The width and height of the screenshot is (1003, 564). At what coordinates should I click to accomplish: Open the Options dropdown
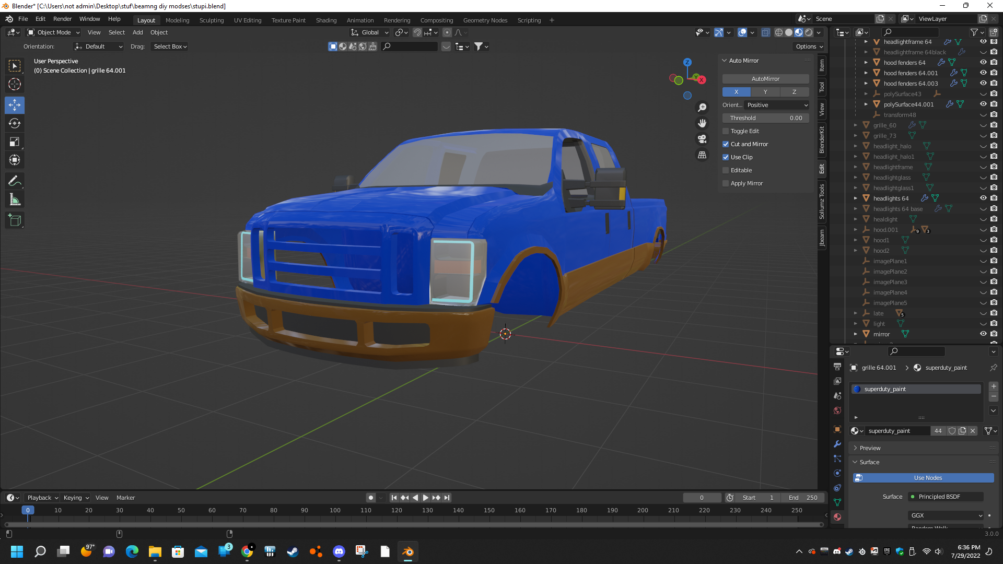[809, 46]
